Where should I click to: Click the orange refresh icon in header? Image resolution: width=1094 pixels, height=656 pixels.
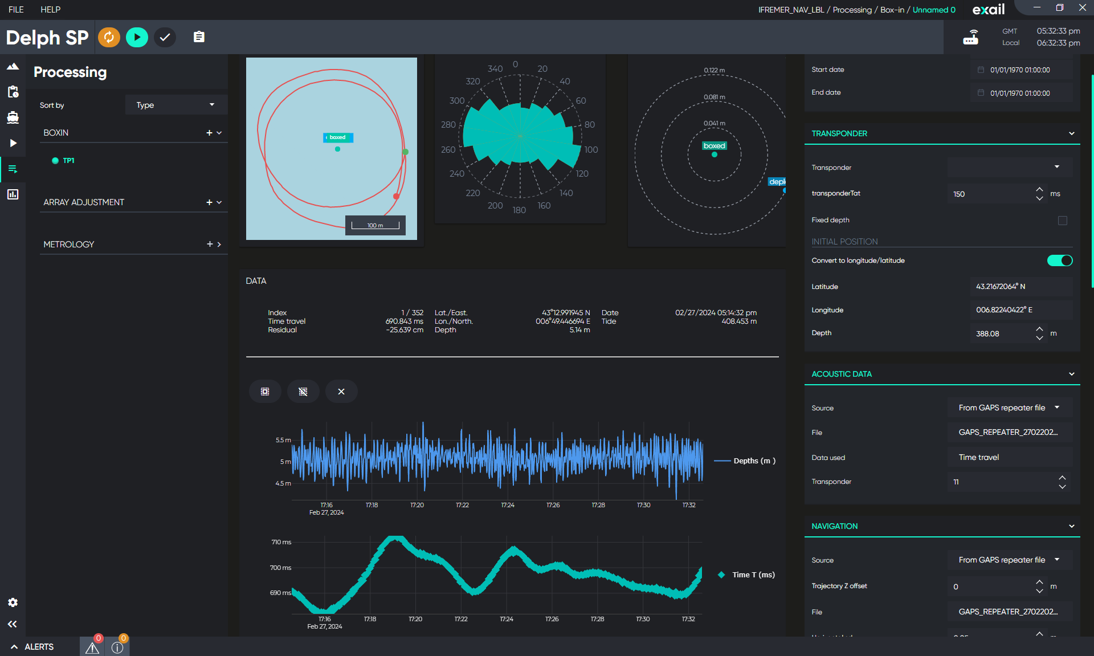(x=109, y=38)
